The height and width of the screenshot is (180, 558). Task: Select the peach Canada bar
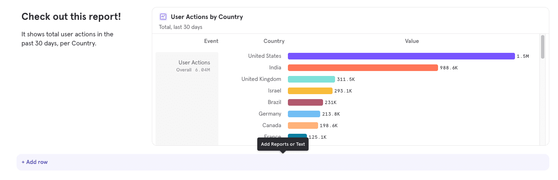pyautogui.click(x=303, y=126)
